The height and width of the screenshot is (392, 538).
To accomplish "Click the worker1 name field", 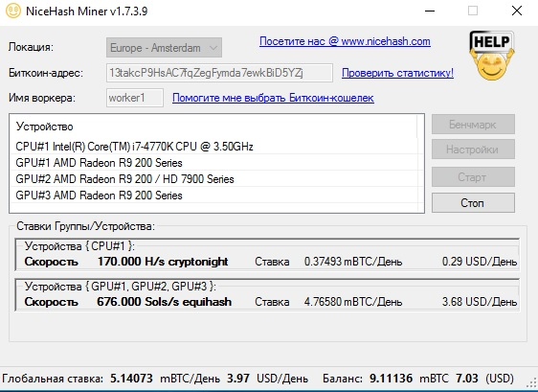I will point(135,98).
